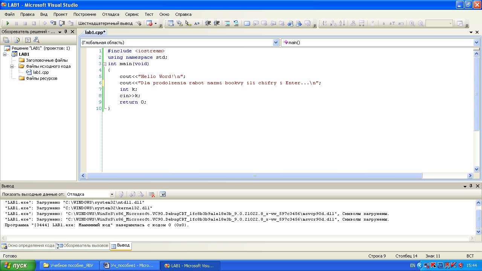Select the Заголовочные файлы folder
The height and width of the screenshot is (271, 482).
[x=47, y=60]
